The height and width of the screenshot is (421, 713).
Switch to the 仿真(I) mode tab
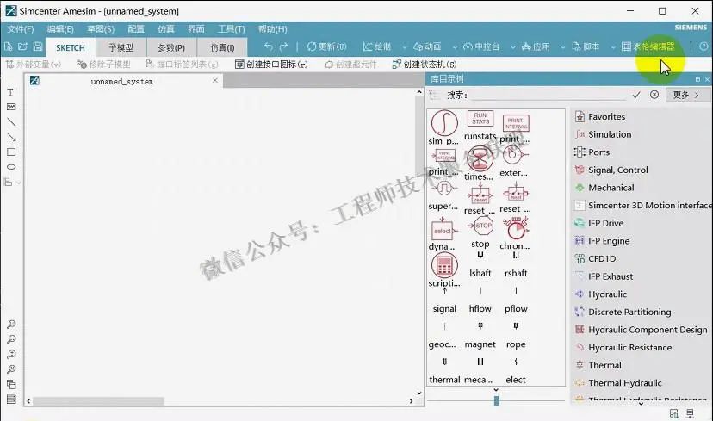pos(222,47)
